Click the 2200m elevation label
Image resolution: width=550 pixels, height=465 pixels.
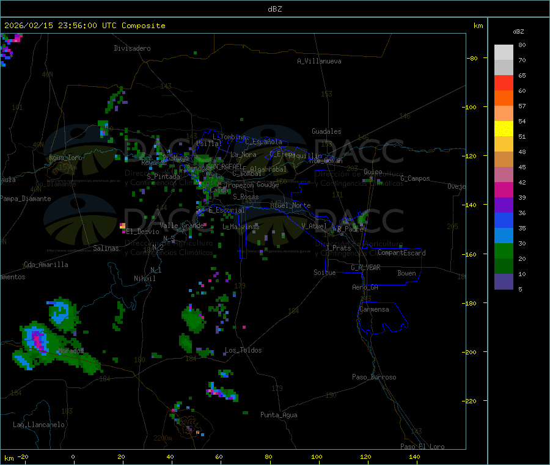(163, 438)
